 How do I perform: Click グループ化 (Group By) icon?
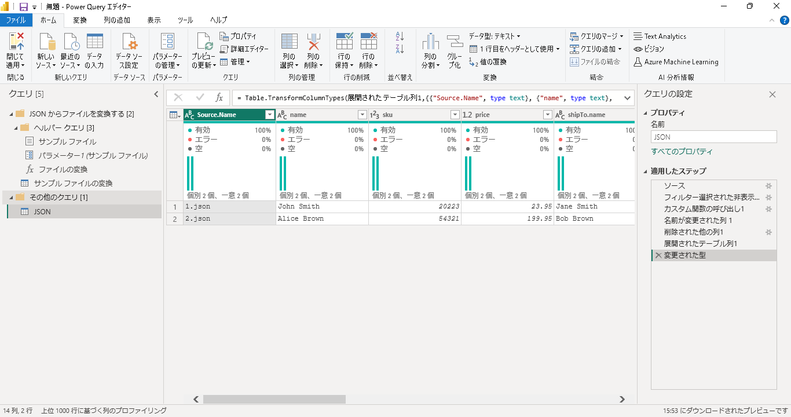tap(455, 41)
